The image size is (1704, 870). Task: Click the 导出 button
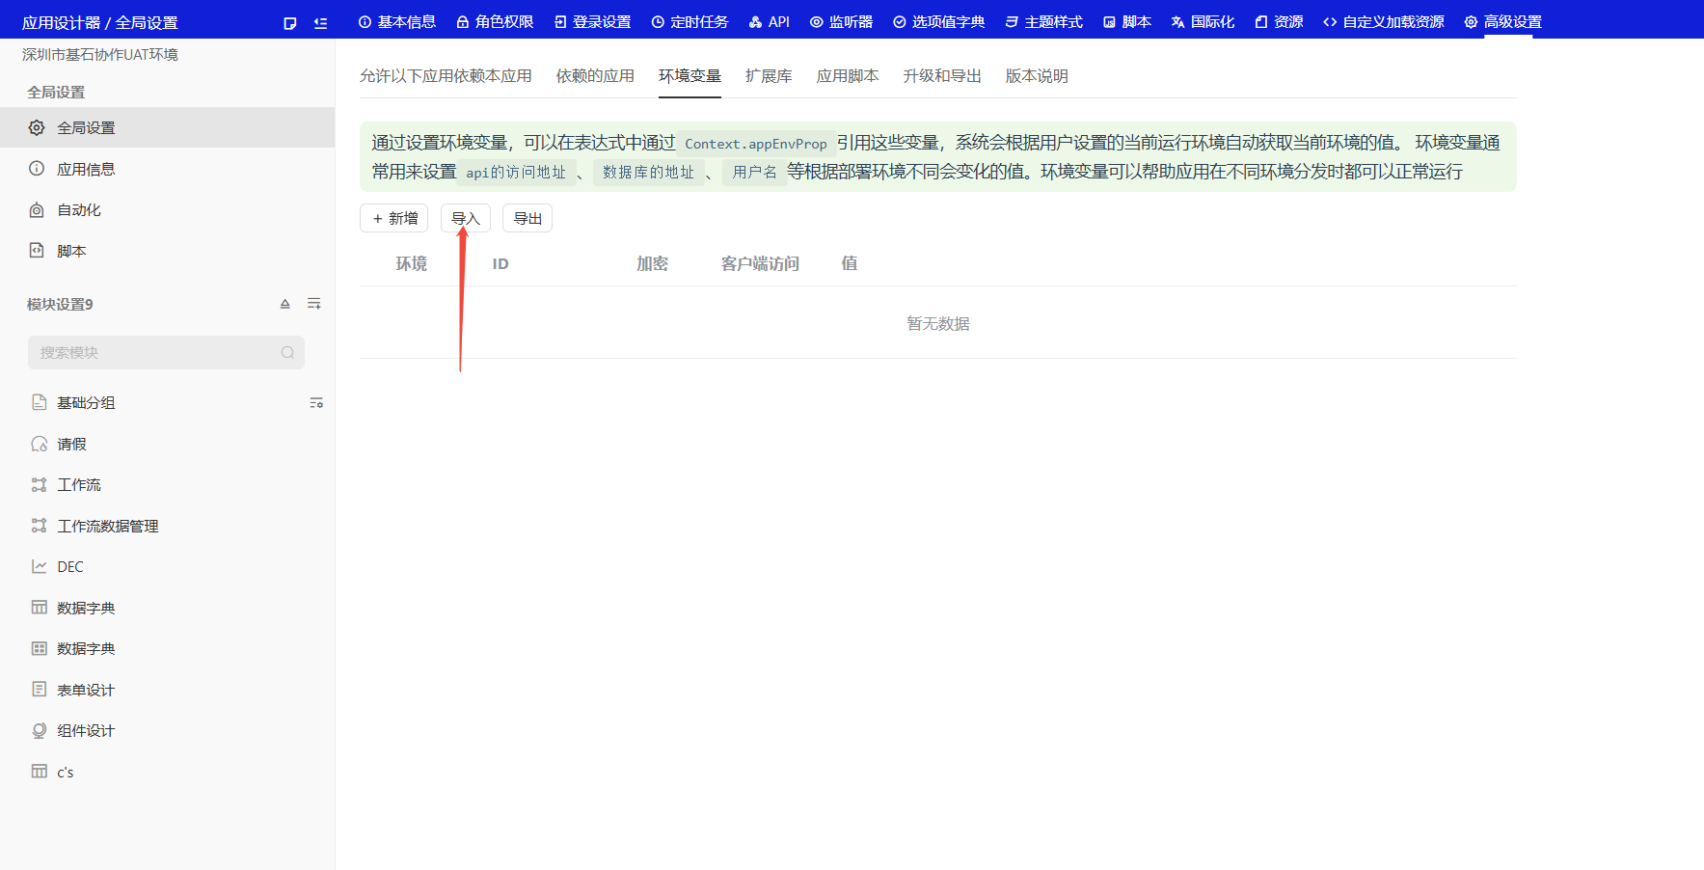(527, 219)
